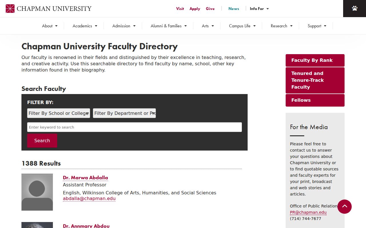Click the 1388 Results heading
Screen dimensions: 366x228
point(41,163)
